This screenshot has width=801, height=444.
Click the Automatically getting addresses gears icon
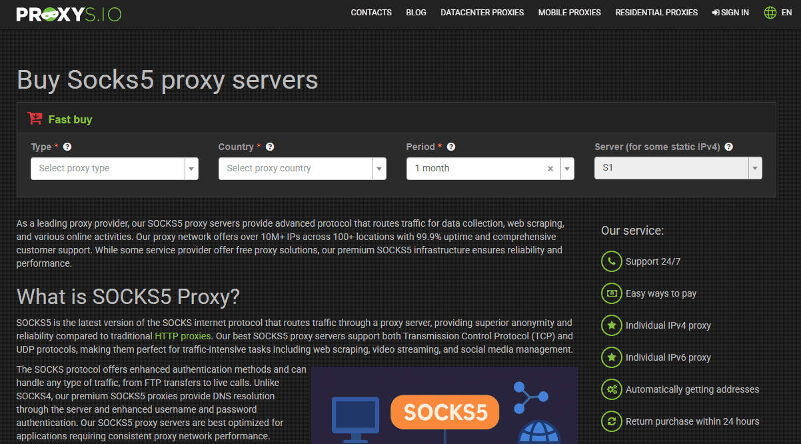pos(611,389)
